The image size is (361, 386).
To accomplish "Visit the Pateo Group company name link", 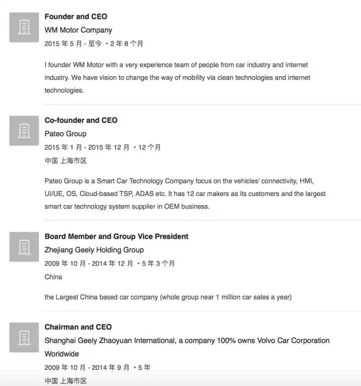I will (x=66, y=134).
